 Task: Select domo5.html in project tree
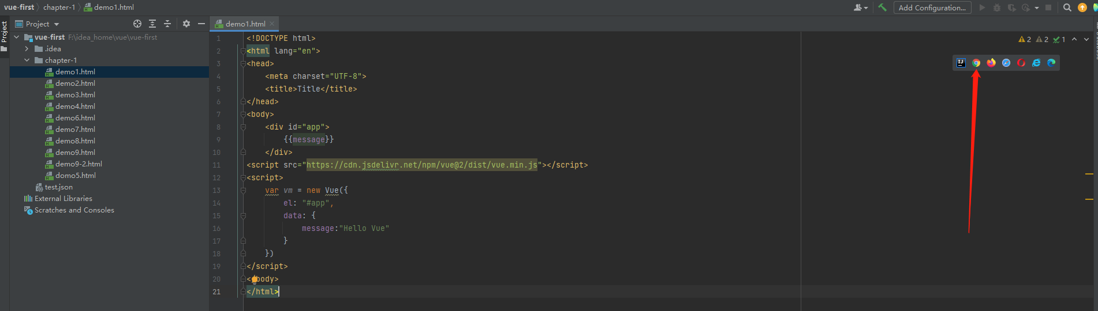[75, 175]
